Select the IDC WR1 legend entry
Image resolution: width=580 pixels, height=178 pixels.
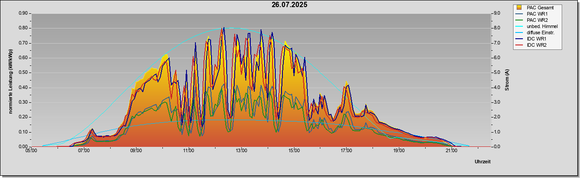[537, 39]
